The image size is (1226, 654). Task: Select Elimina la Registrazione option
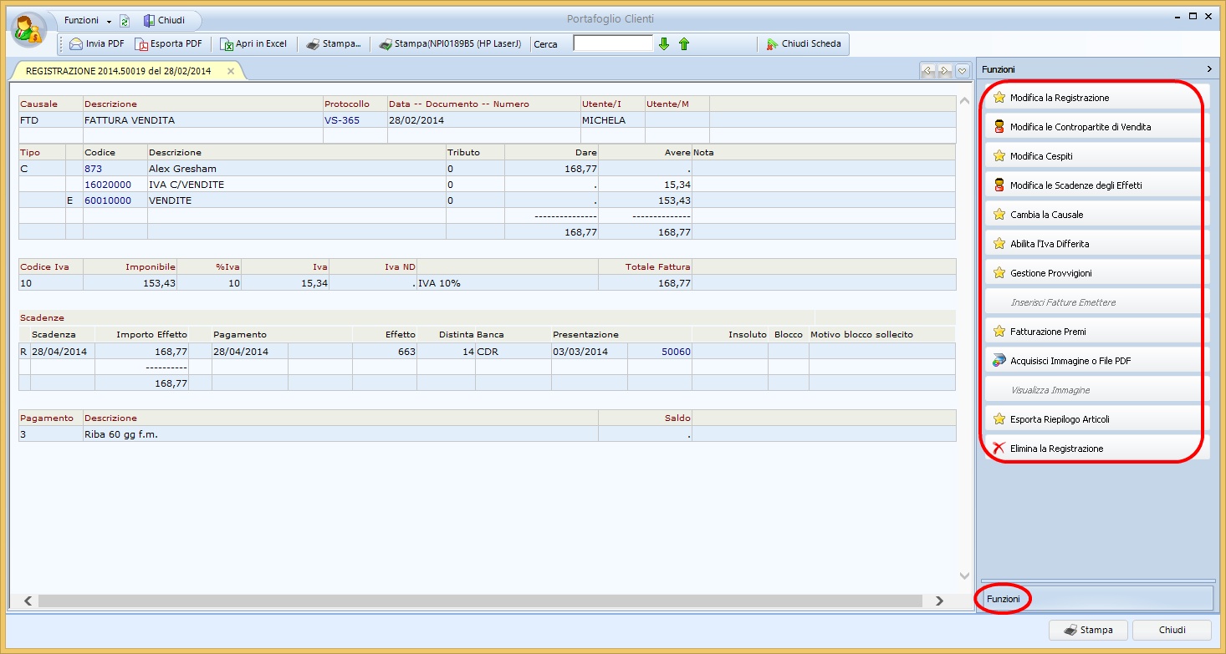click(x=1056, y=449)
